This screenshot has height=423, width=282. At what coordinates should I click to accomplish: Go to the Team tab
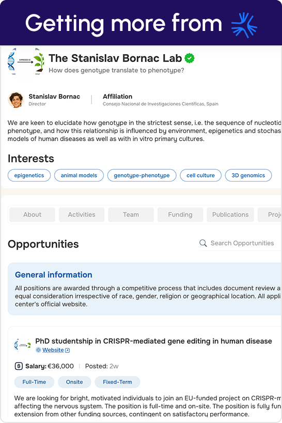click(131, 215)
